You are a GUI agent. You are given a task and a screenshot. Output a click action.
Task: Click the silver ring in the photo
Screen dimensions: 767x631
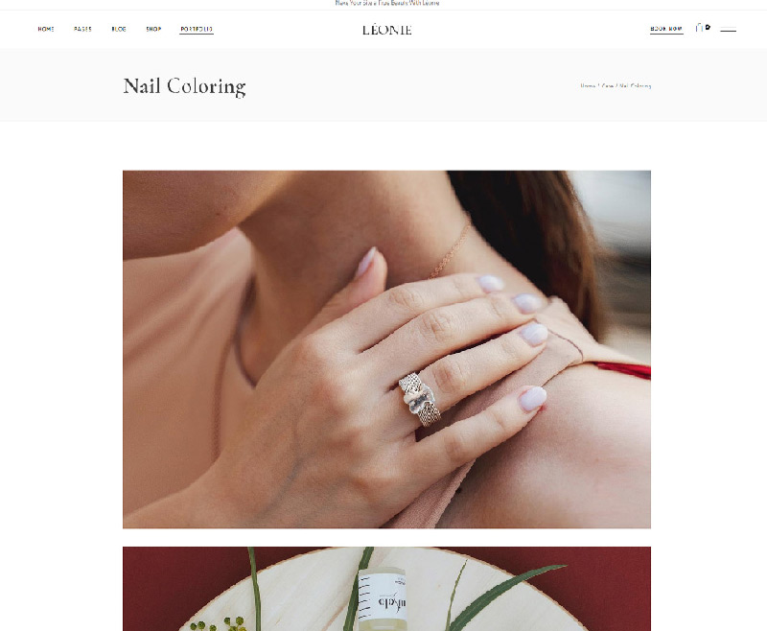(420, 399)
